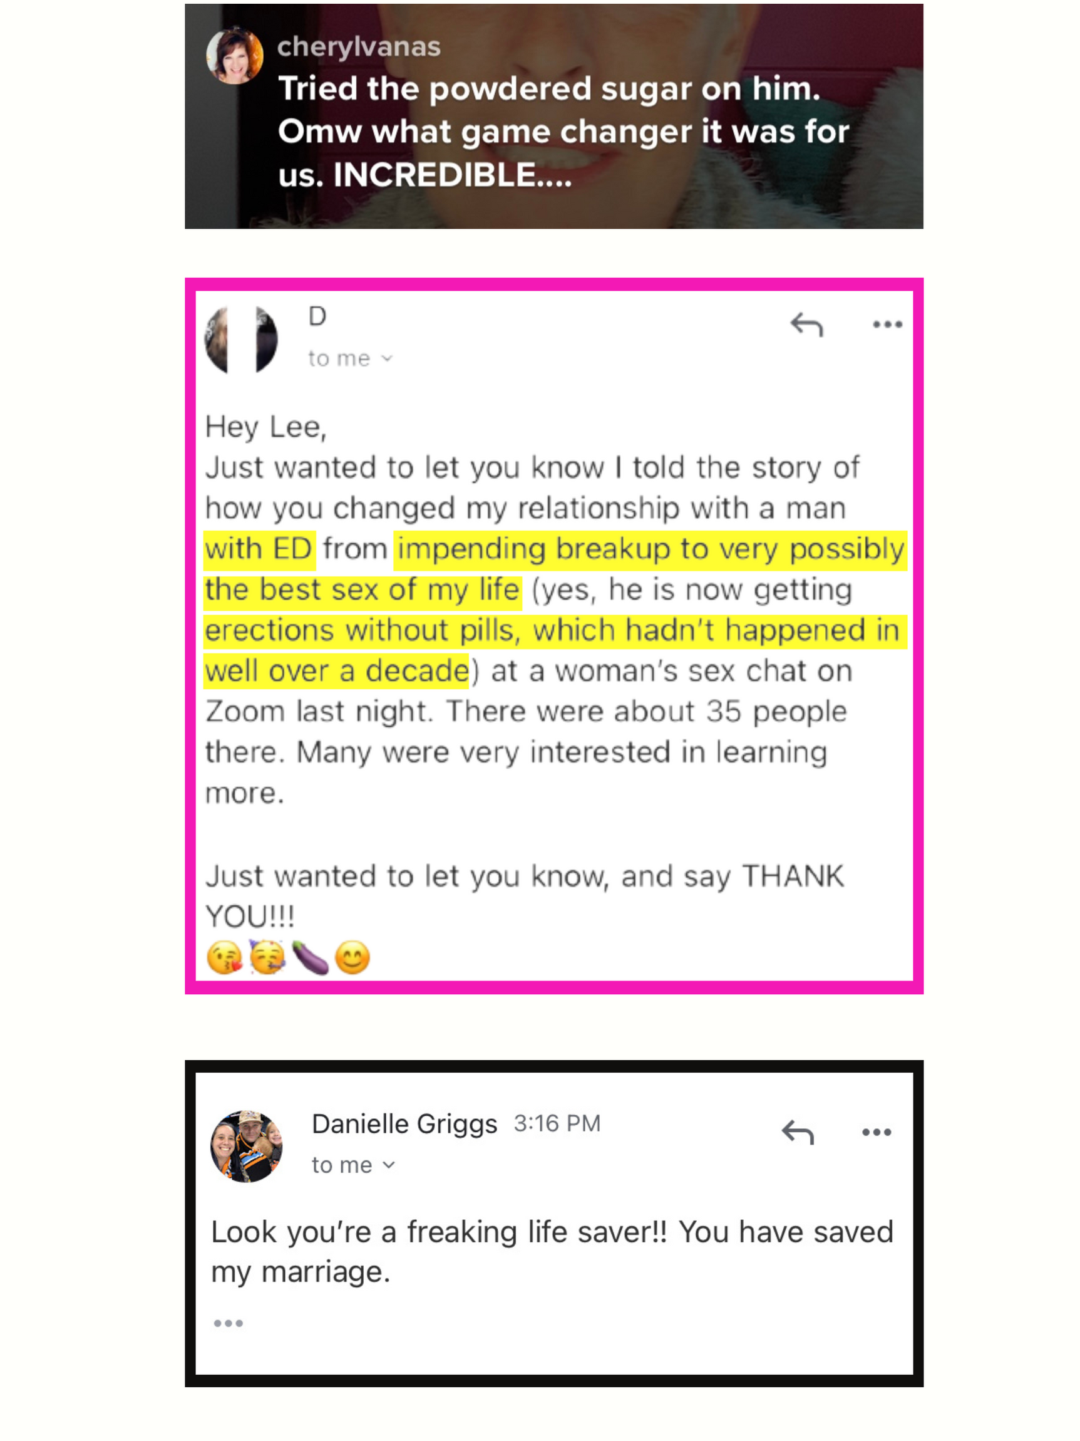Screen dimensions: 1080x1441
Task: Click Danielle Griggs profile photo
Action: click(246, 1146)
